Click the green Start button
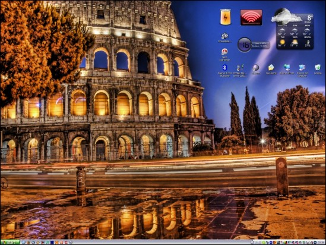Image resolution: width=326 pixels, height=245 pixels. 10,242
